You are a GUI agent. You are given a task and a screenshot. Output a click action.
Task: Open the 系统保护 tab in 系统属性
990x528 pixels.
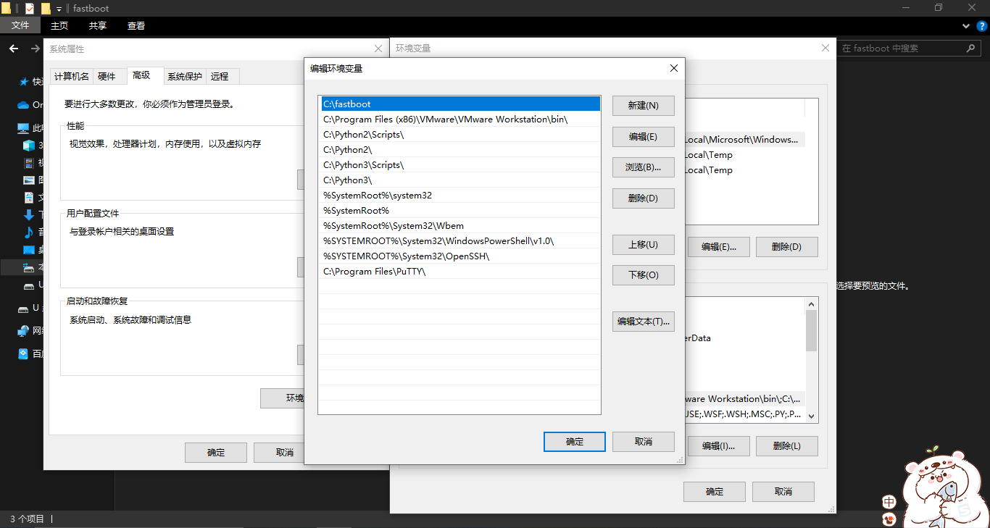click(x=185, y=77)
